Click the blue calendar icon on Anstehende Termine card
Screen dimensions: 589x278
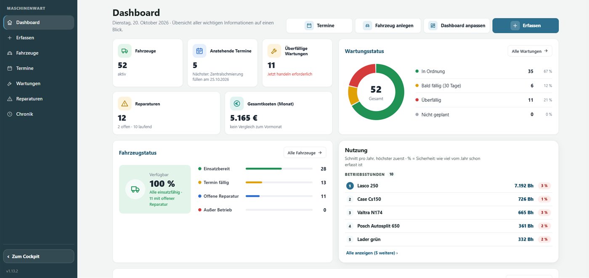coord(199,51)
